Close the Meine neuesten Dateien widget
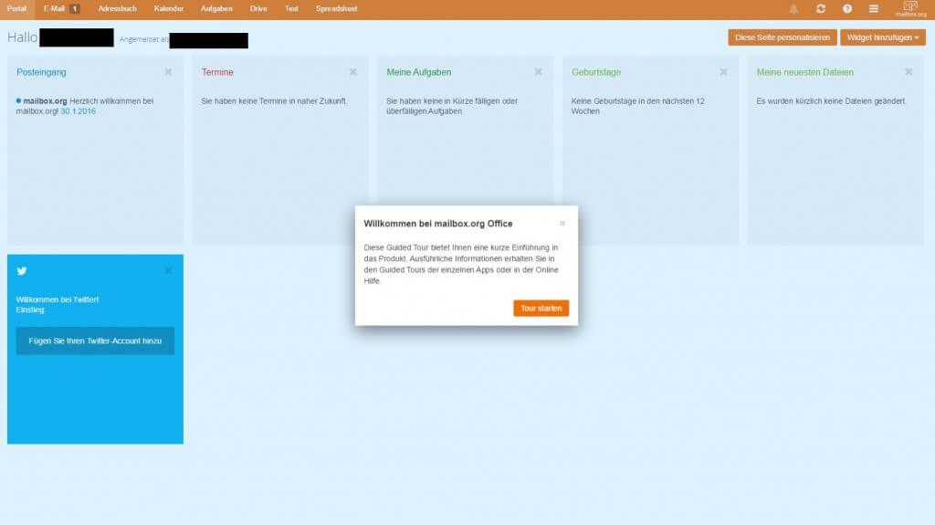The image size is (935, 525). [909, 71]
